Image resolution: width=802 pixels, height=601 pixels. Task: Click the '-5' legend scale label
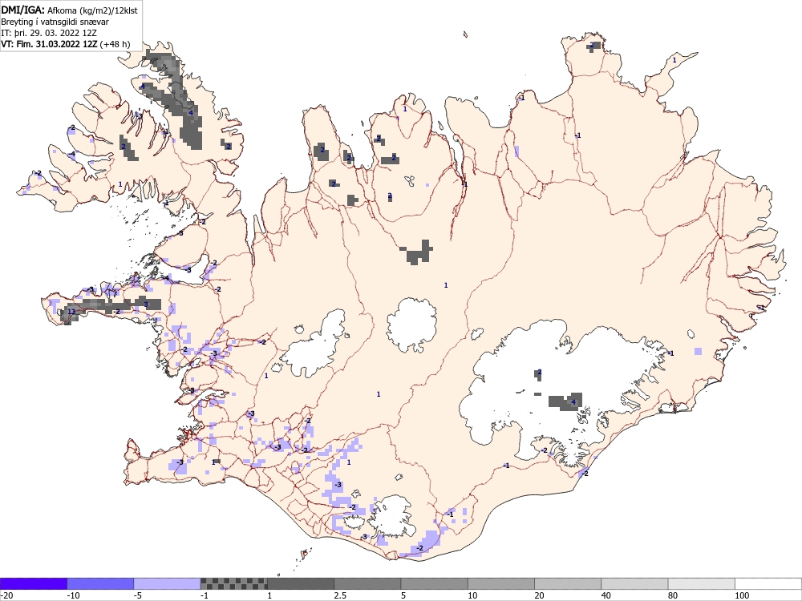(138, 595)
